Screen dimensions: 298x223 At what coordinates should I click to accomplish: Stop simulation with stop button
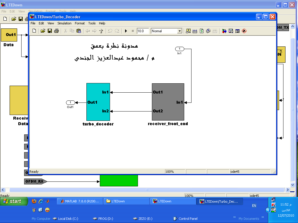pos(133,31)
